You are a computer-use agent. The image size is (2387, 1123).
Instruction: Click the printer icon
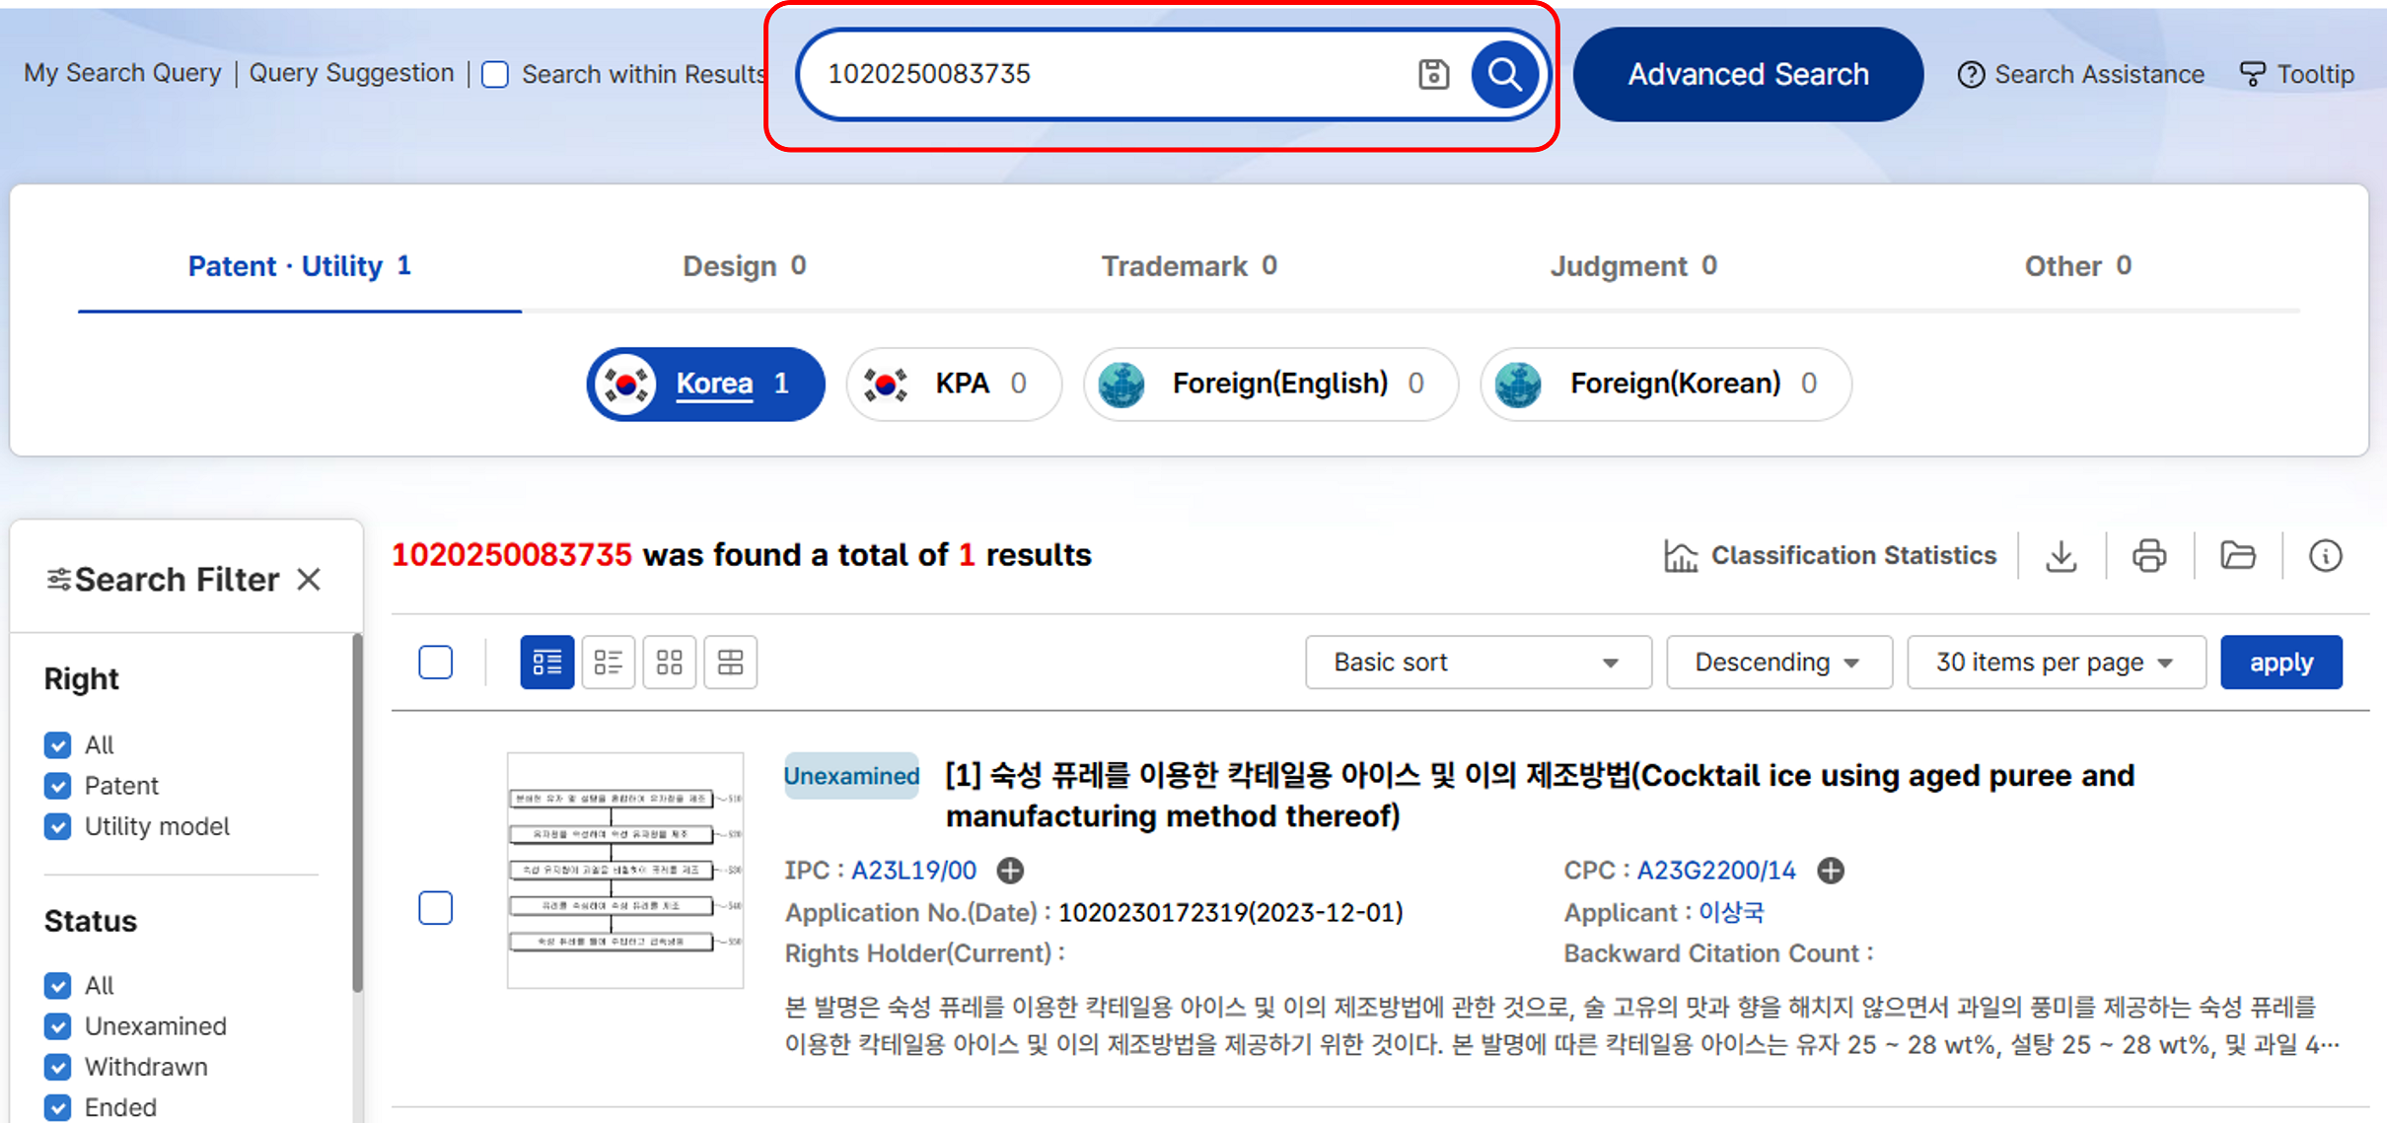click(x=2149, y=556)
